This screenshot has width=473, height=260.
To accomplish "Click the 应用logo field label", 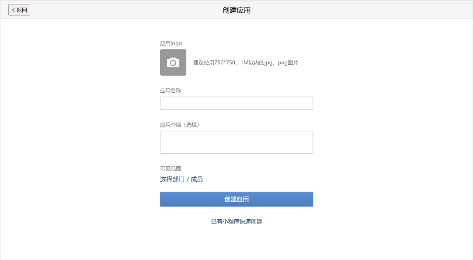I will point(171,43).
